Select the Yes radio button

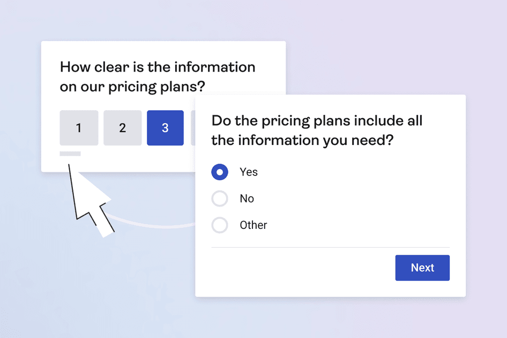(220, 172)
